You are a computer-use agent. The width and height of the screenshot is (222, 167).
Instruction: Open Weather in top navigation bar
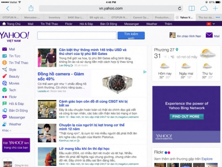pos(152,24)
